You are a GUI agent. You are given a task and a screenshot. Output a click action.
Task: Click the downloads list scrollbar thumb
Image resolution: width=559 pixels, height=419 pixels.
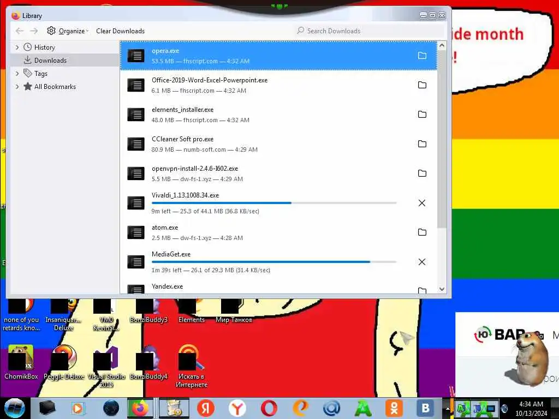click(x=442, y=140)
